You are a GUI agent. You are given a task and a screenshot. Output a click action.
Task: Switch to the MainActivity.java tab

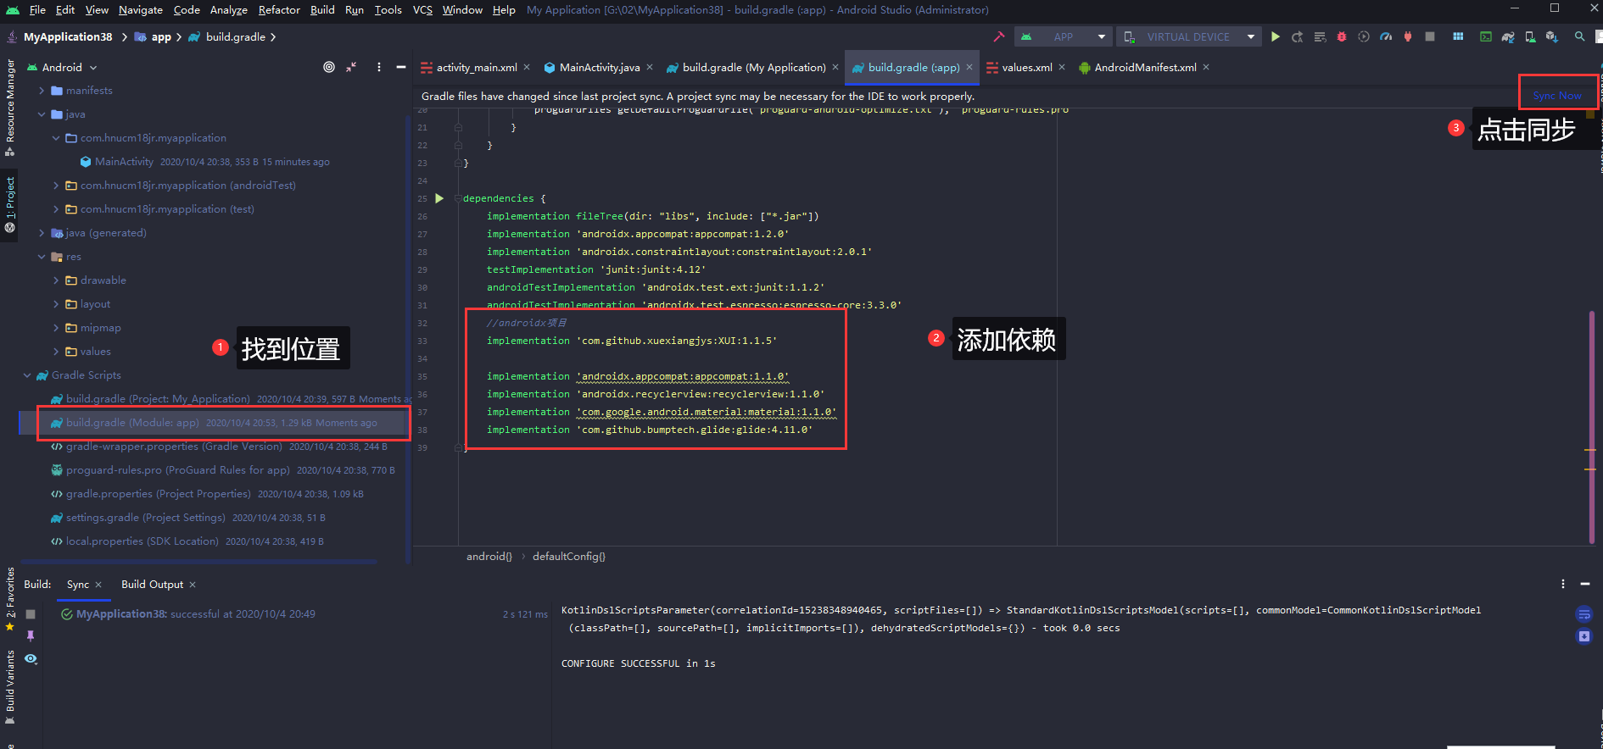click(600, 68)
